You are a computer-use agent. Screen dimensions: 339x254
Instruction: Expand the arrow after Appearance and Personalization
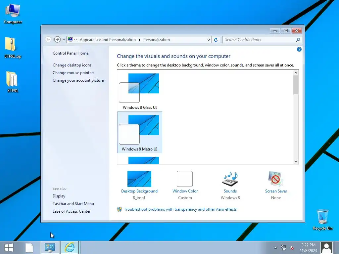coord(139,40)
